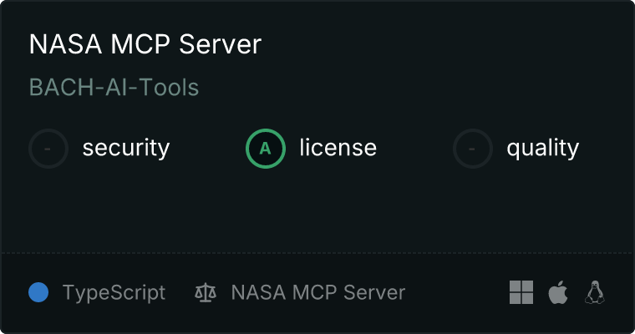Select the security rating label
This screenshot has width=635, height=334.
[125, 149]
